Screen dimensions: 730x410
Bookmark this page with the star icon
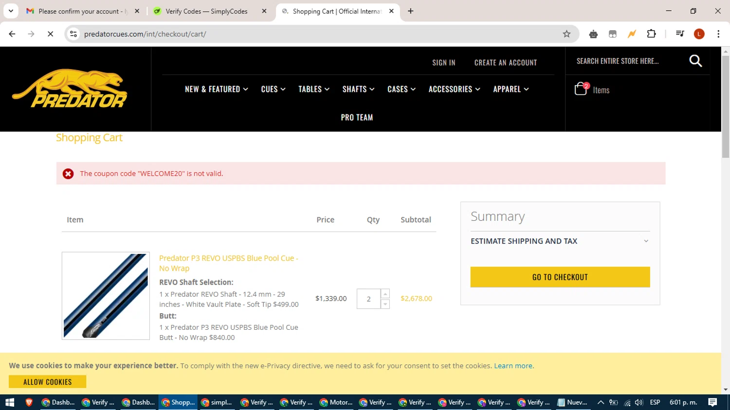pyautogui.click(x=566, y=34)
